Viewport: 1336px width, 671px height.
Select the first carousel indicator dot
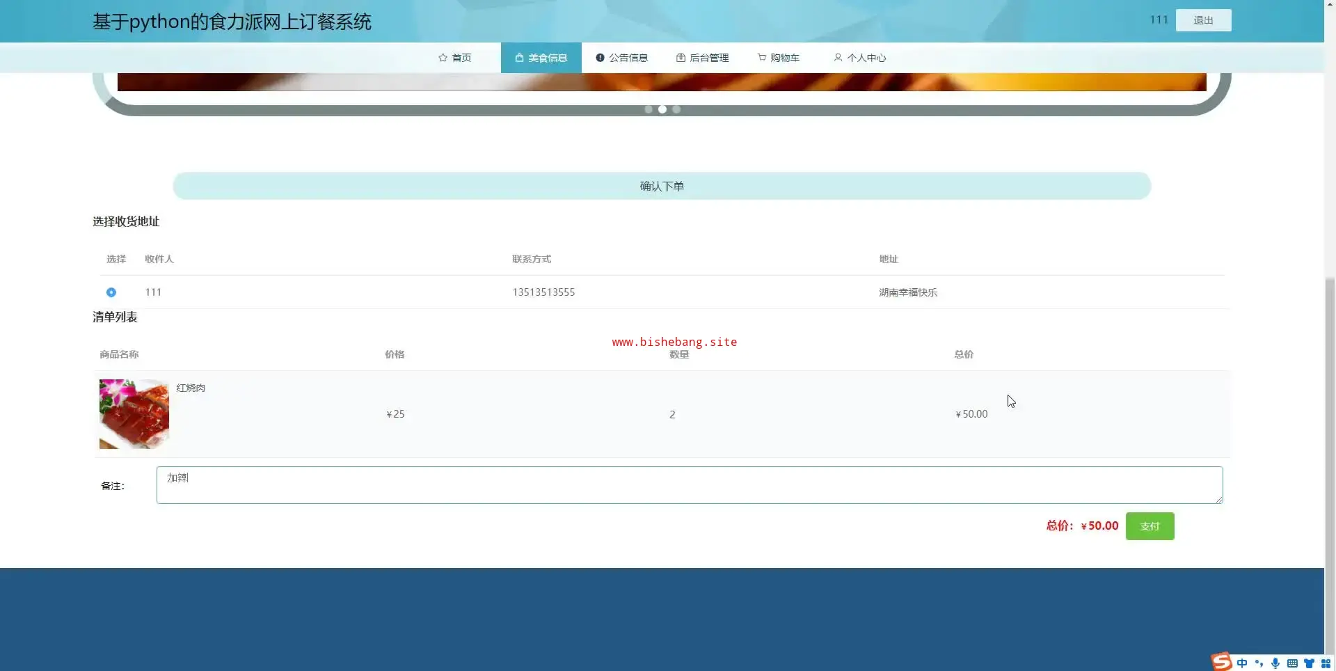click(649, 109)
